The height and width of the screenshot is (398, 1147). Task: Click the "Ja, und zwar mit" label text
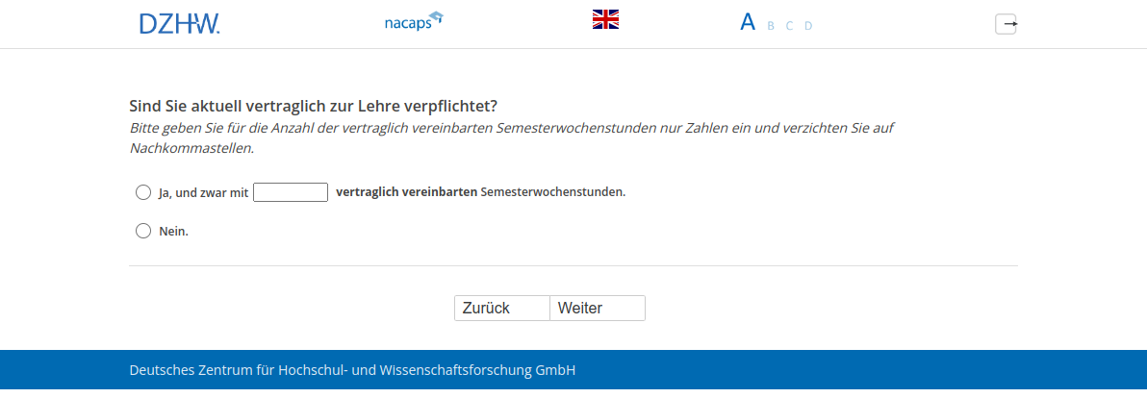click(x=203, y=192)
